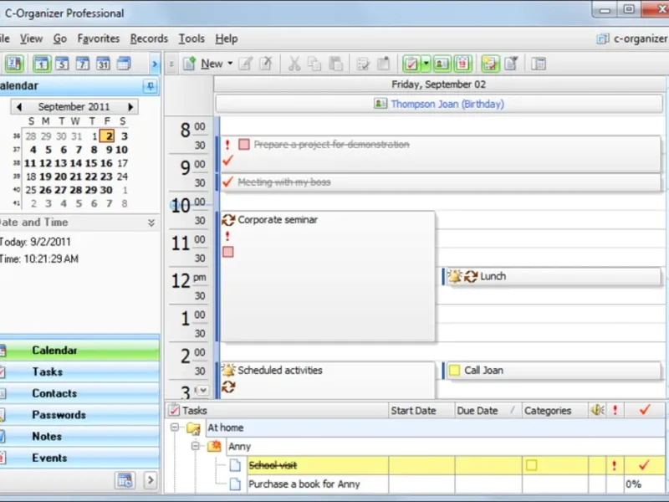Screen dimensions: 669x502
Task: Switch to 7-day week view icon
Action: click(x=82, y=64)
